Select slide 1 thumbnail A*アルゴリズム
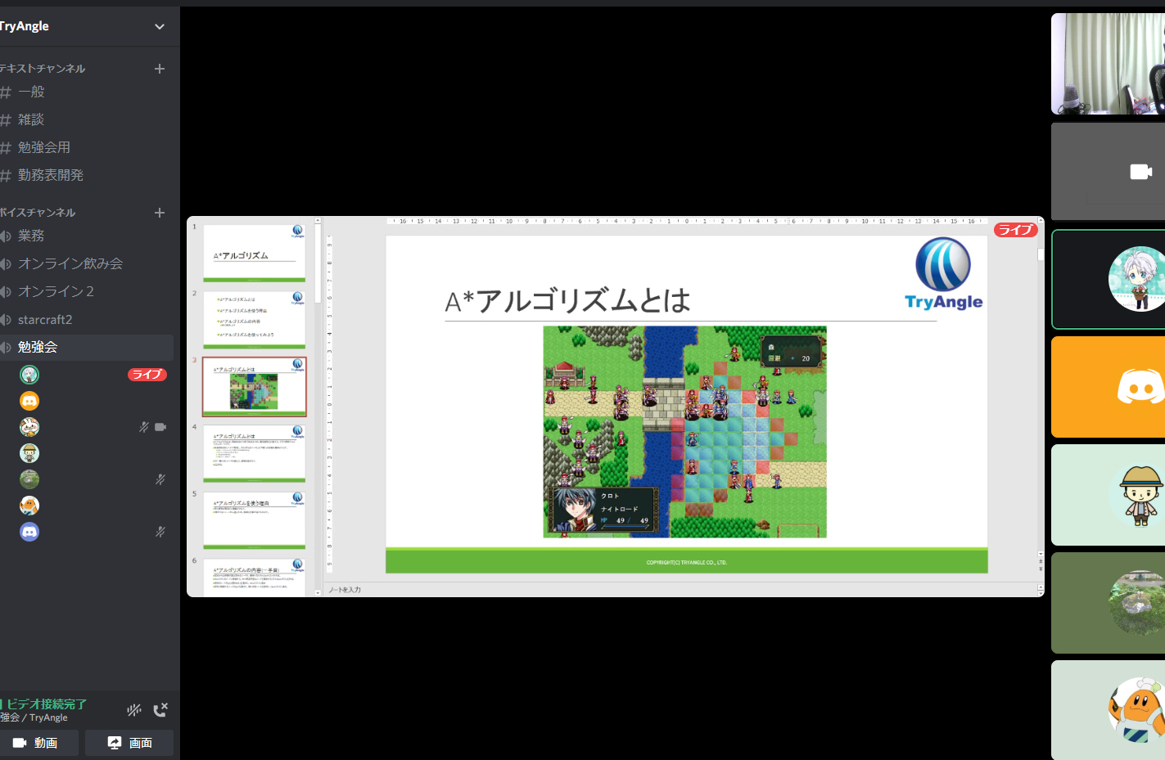Viewport: 1165px width, 760px height. [x=254, y=253]
